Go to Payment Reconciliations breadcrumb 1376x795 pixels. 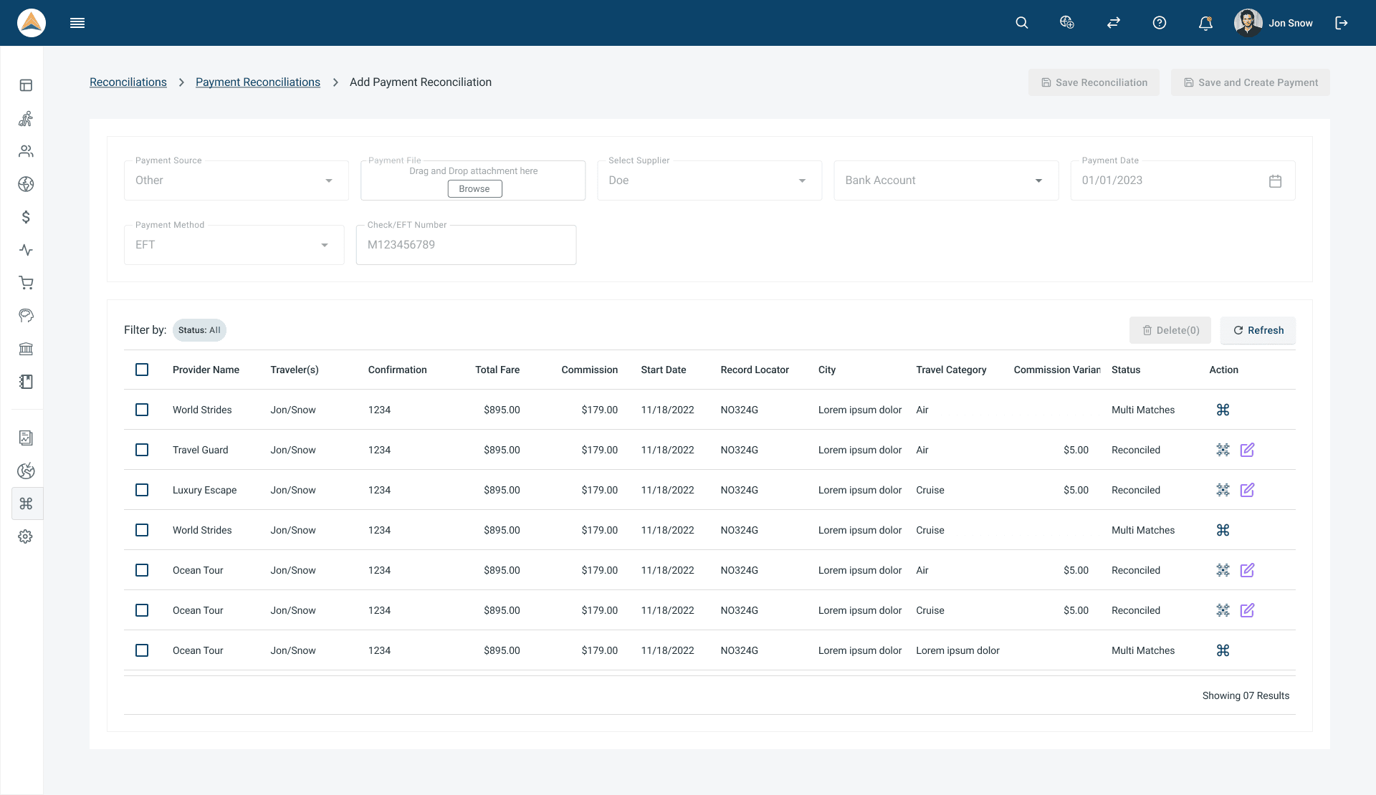[x=258, y=82]
